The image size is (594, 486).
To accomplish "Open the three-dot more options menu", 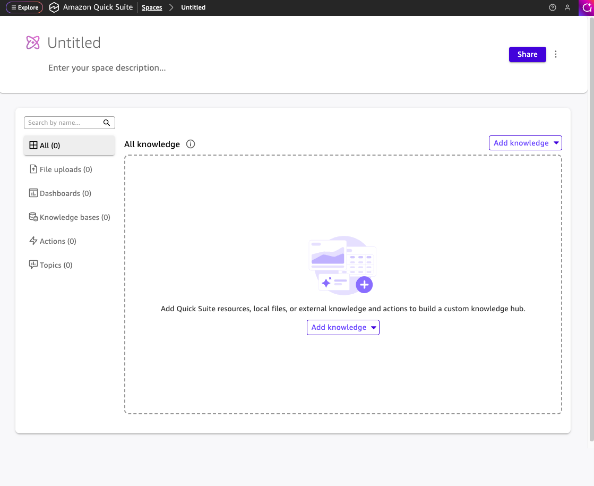I will (556, 54).
